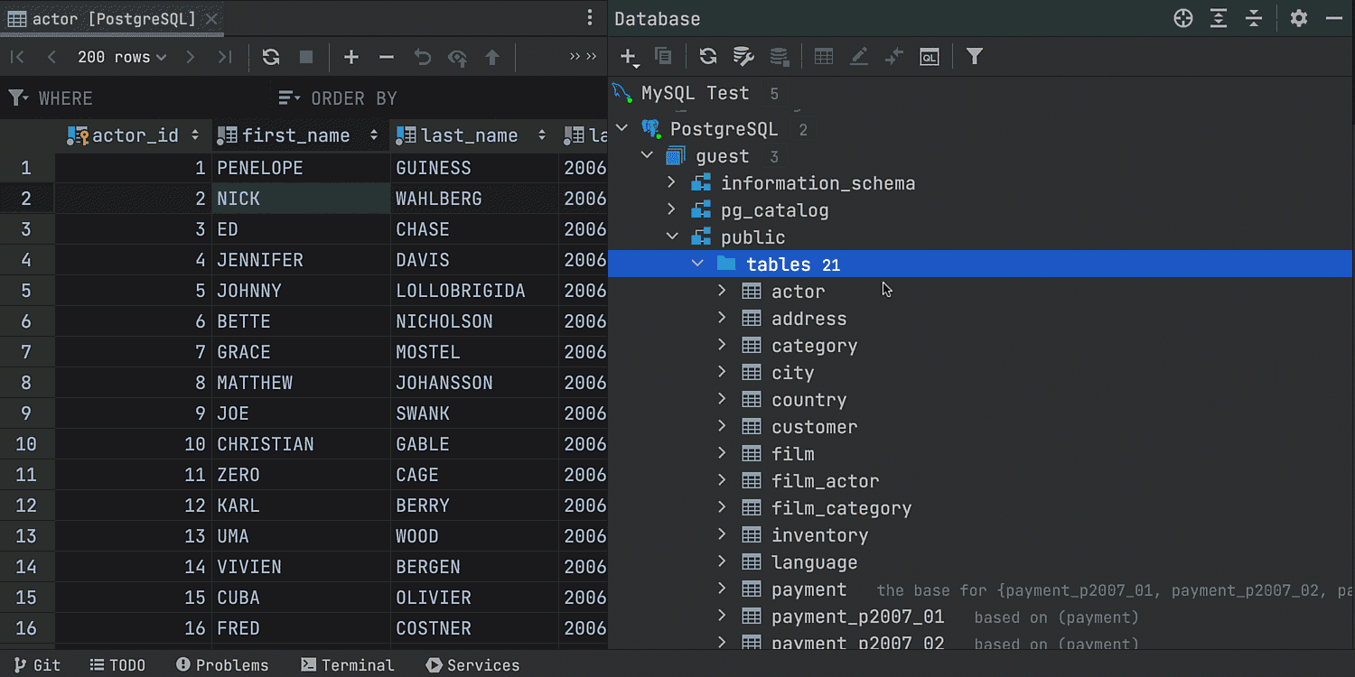Open the Git tool window
This screenshot has height=677, width=1355.
pyautogui.click(x=38, y=665)
